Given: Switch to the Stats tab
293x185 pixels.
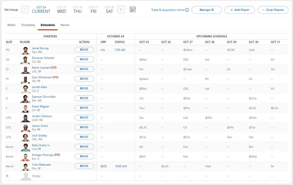Looking at the screenshot, I should [11, 25].
